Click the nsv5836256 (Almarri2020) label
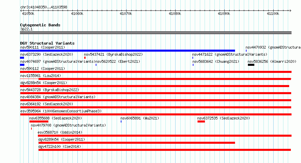The width and height of the screenshot is (301, 163). point(272,61)
